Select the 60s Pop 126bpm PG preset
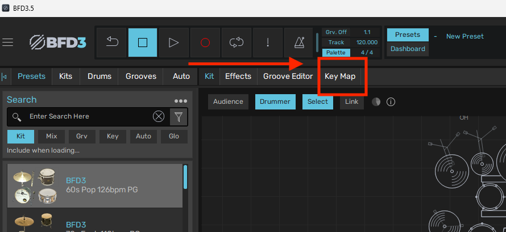The width and height of the screenshot is (506, 232). coord(95,185)
